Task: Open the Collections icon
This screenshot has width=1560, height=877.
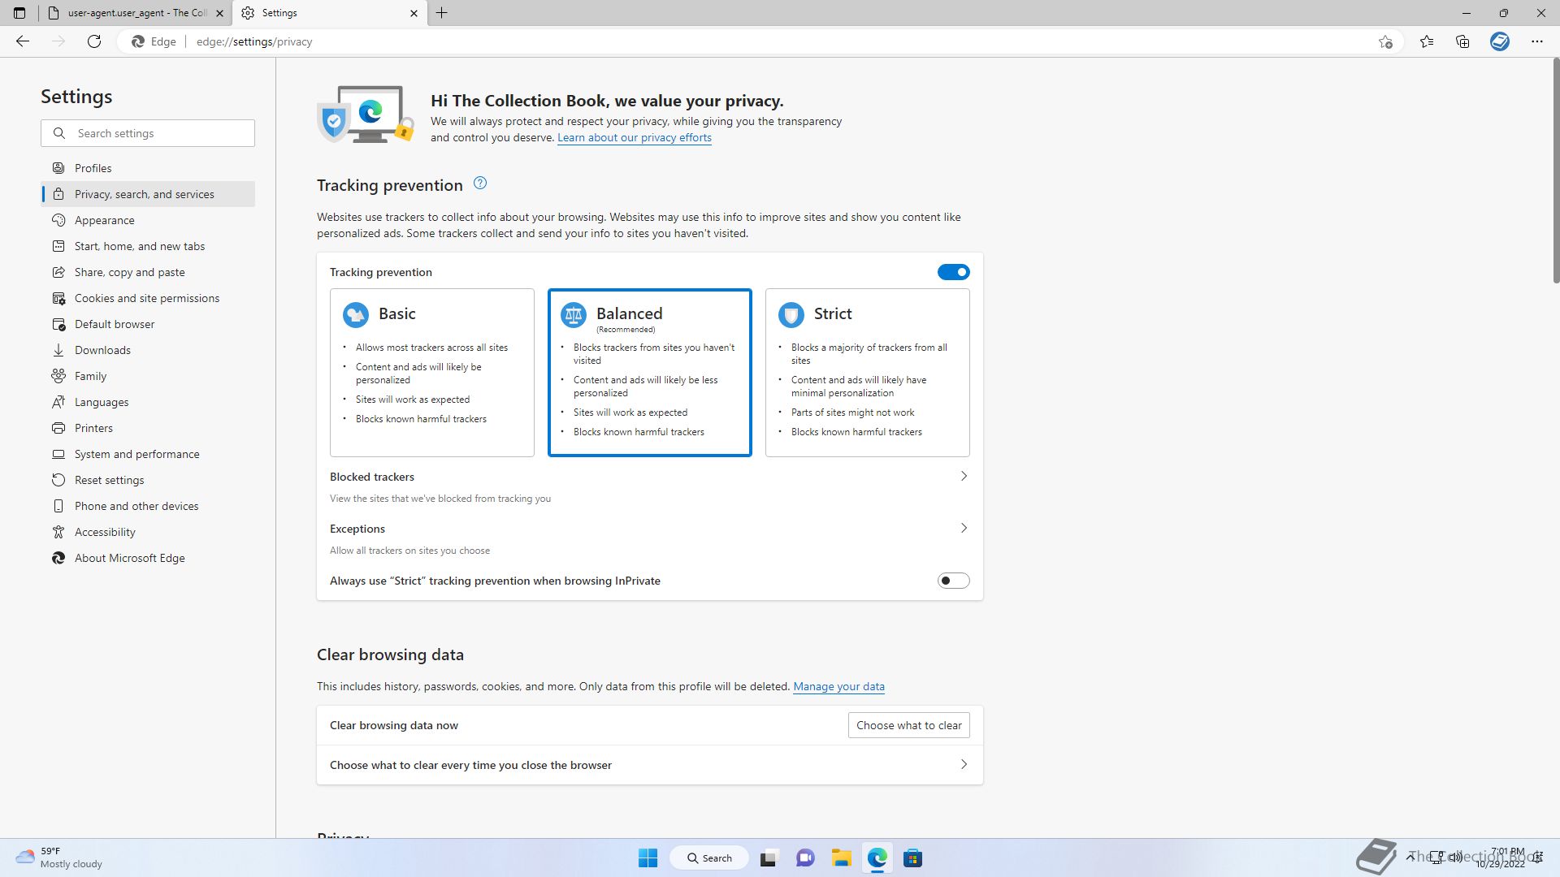Action: pyautogui.click(x=1462, y=41)
